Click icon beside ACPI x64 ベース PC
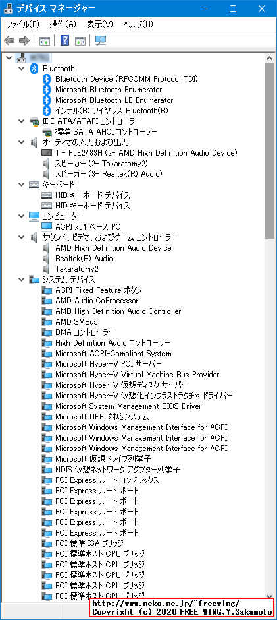The width and height of the screenshot is (277, 620). pos(47,227)
